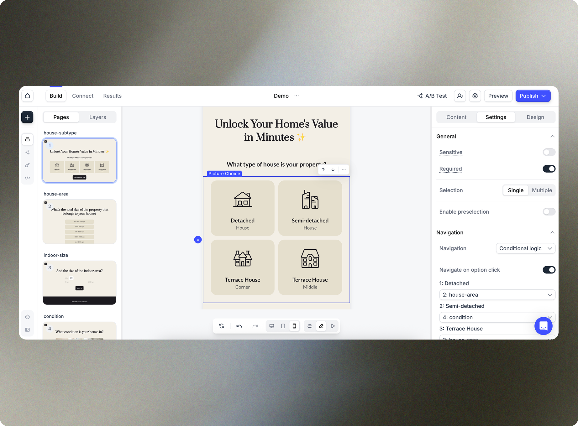Select page 4 condition thumbnail
Image resolution: width=578 pixels, height=426 pixels.
tap(80, 331)
